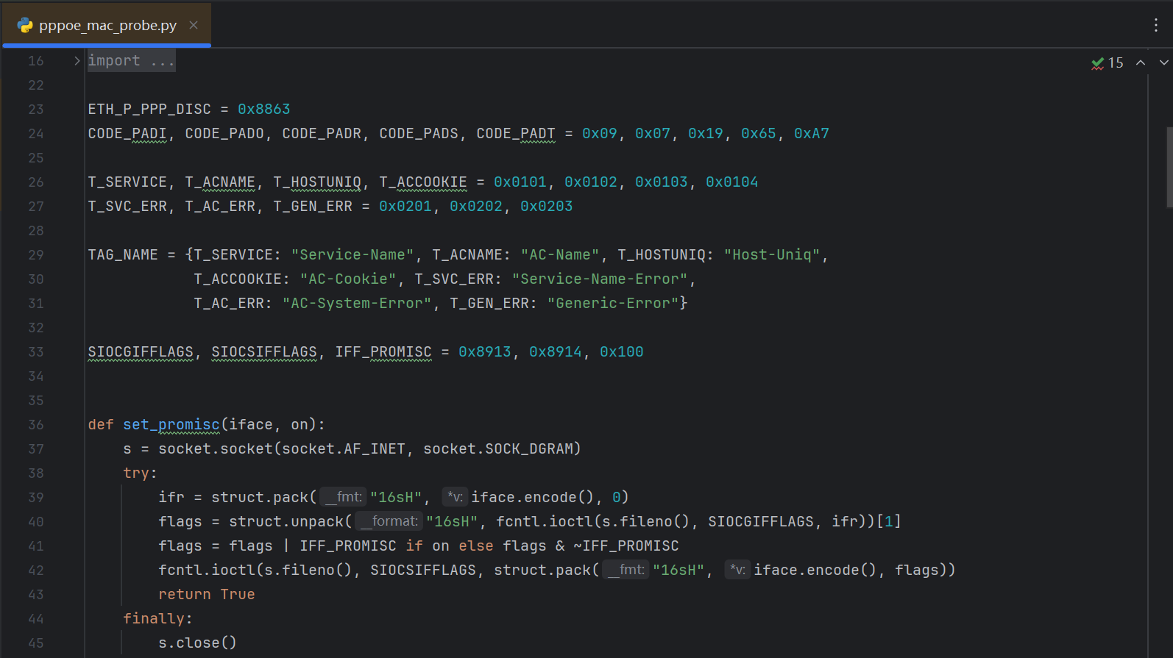The height and width of the screenshot is (658, 1173).
Task: Jump to next highlighted problem arrow
Action: point(1163,63)
